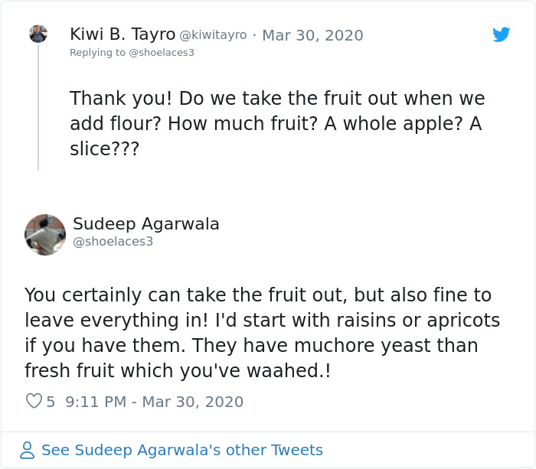Like the tweet with the heart icon

tap(33, 401)
